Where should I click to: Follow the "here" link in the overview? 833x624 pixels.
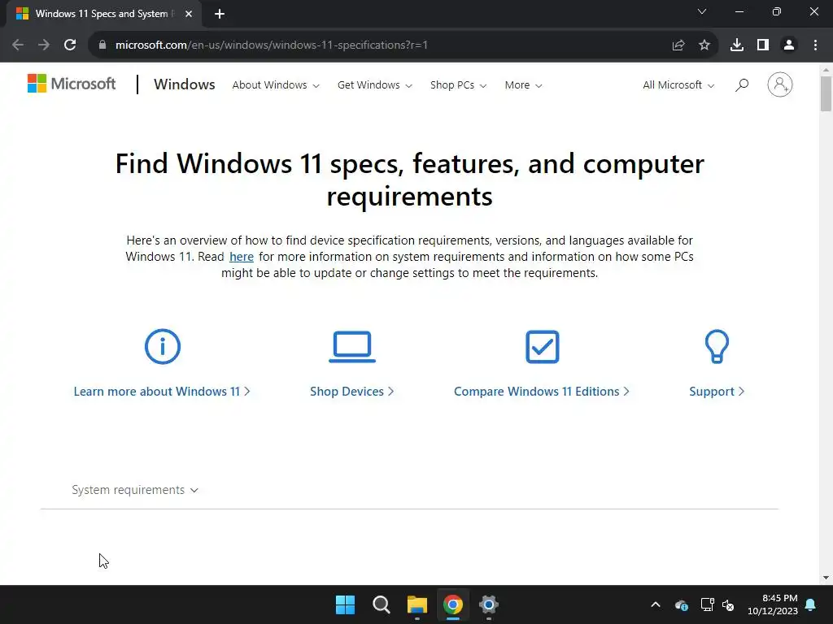(241, 257)
